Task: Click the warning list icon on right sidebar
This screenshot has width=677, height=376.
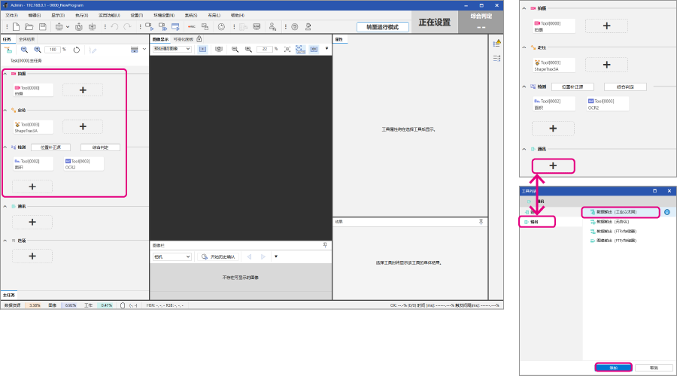Action: click(496, 44)
